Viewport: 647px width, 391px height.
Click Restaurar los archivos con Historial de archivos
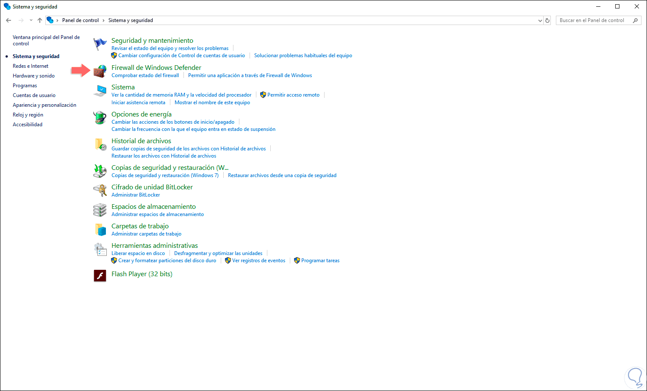pyautogui.click(x=164, y=156)
